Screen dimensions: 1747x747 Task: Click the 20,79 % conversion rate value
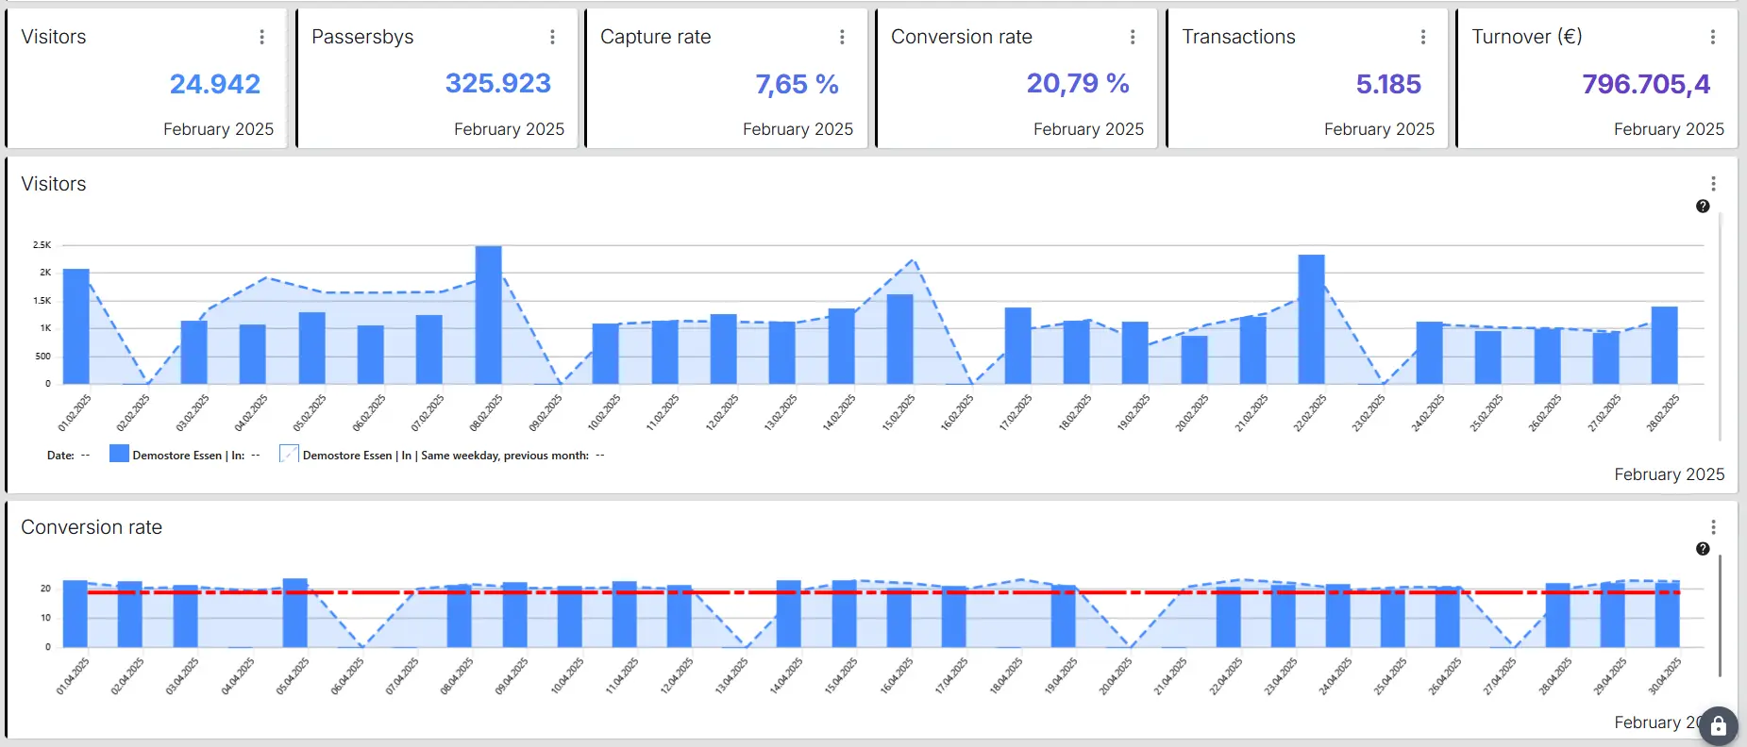click(1078, 84)
